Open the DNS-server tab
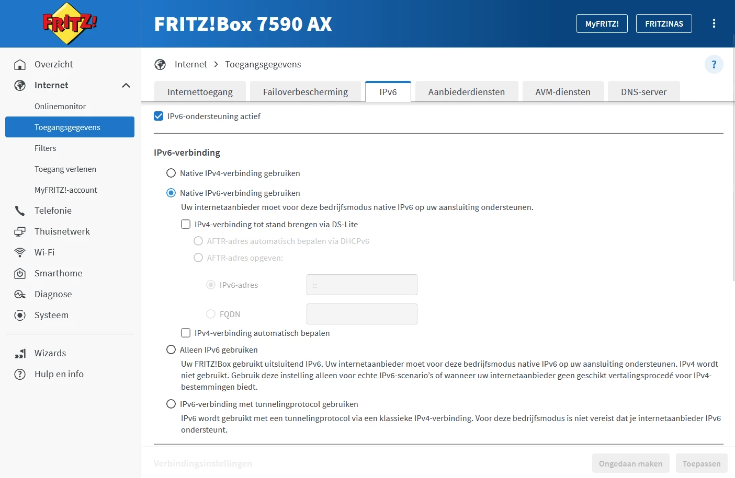735x478 pixels. click(644, 91)
